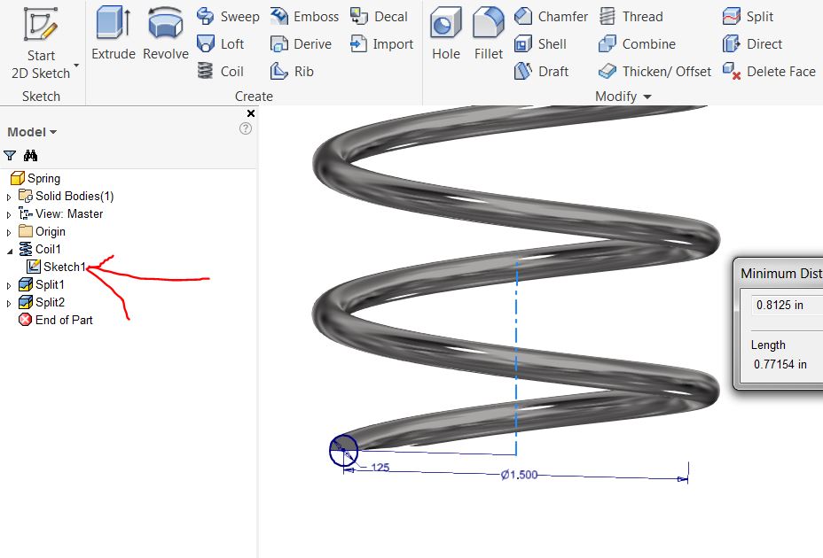Select the Sweep tool

227,16
